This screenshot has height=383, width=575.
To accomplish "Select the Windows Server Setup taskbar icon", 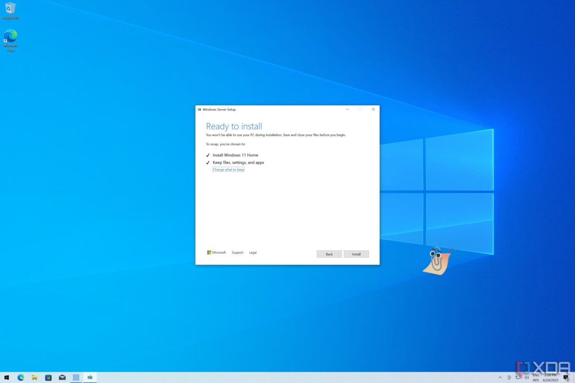I will pos(90,377).
